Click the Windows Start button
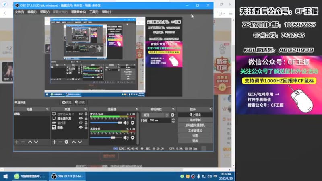The height and width of the screenshot is (181, 322). (x=6, y=176)
